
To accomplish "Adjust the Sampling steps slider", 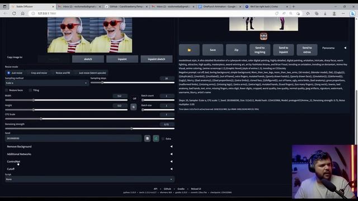I will click(x=133, y=83).
